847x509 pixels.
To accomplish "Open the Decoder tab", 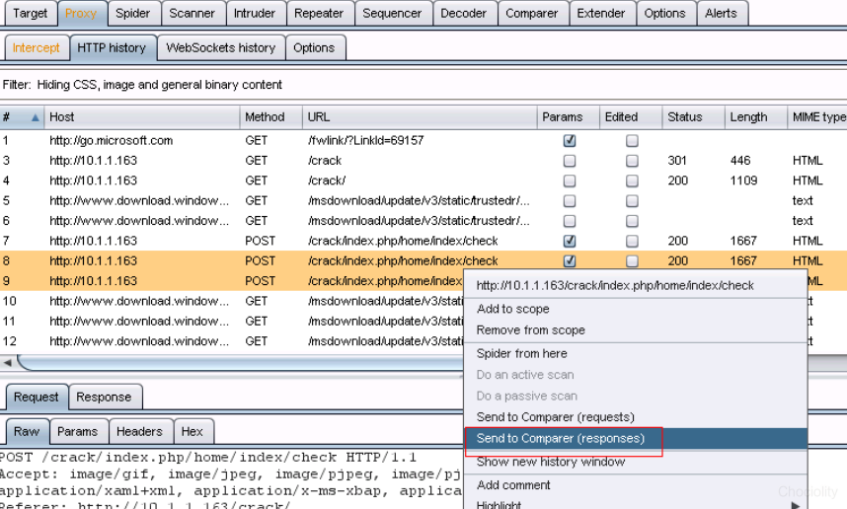I will (x=463, y=13).
